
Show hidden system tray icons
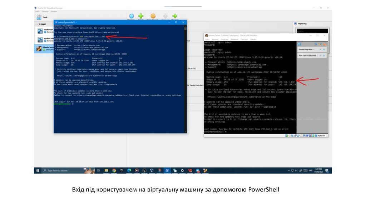[x=289, y=171]
